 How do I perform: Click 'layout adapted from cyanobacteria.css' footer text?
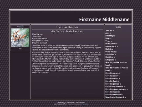[x=67, y=104]
